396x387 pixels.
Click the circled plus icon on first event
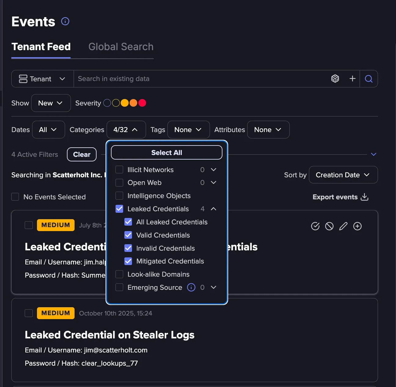358,226
